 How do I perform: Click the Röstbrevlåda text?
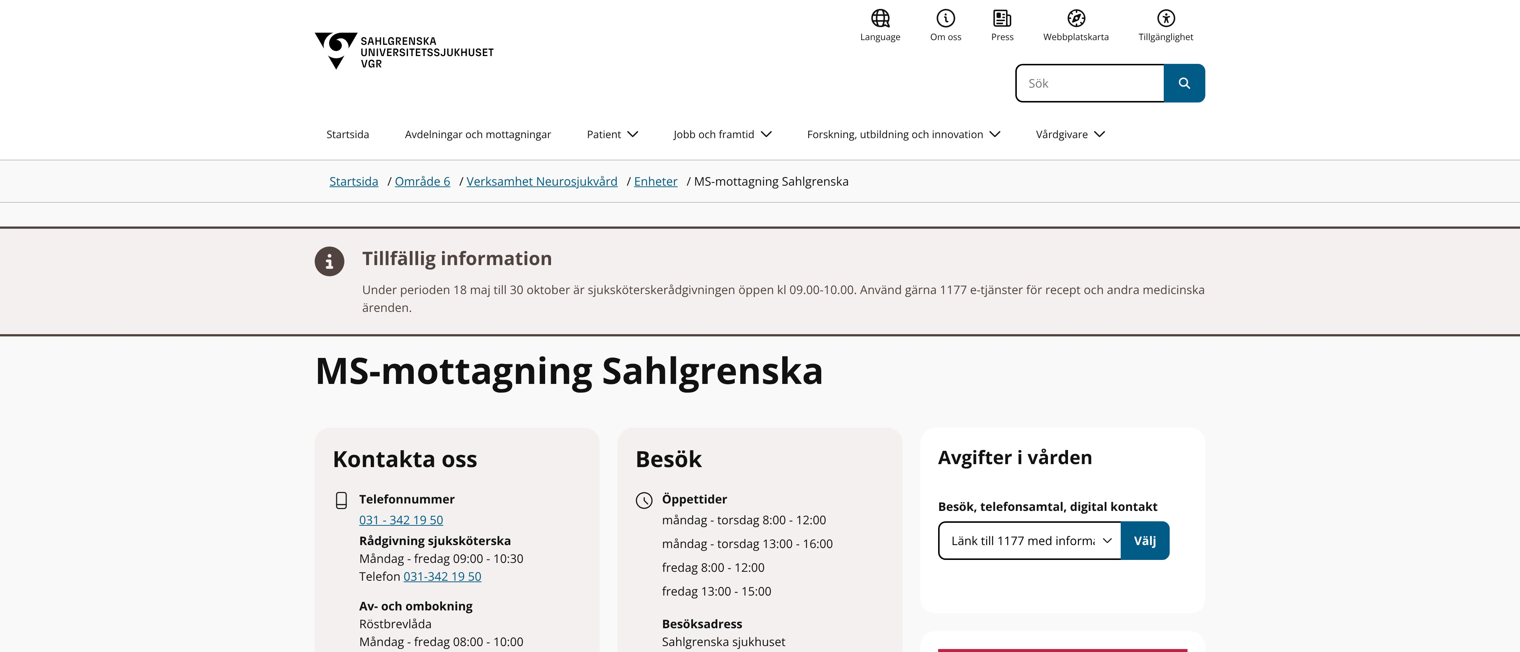[x=395, y=624]
